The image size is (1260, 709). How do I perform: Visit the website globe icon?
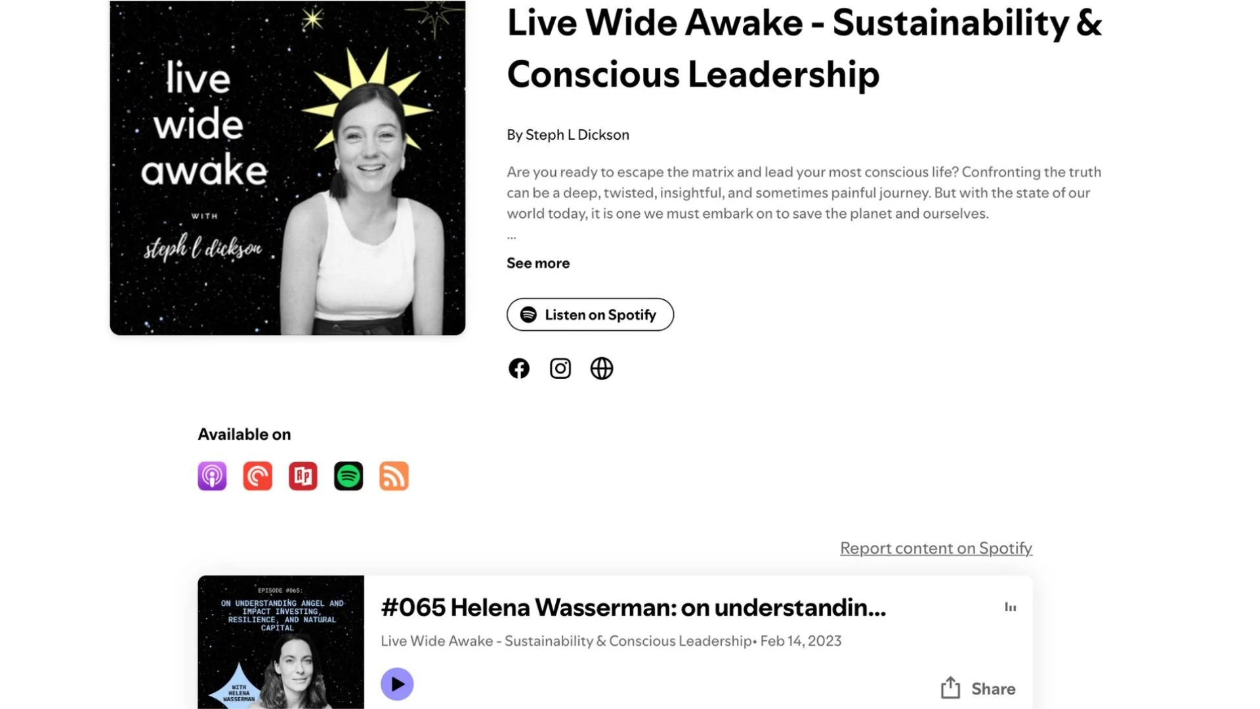(x=601, y=368)
